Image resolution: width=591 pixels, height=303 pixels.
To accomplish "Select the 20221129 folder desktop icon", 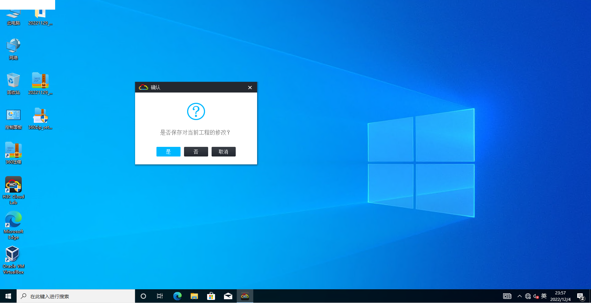I will (40, 17).
